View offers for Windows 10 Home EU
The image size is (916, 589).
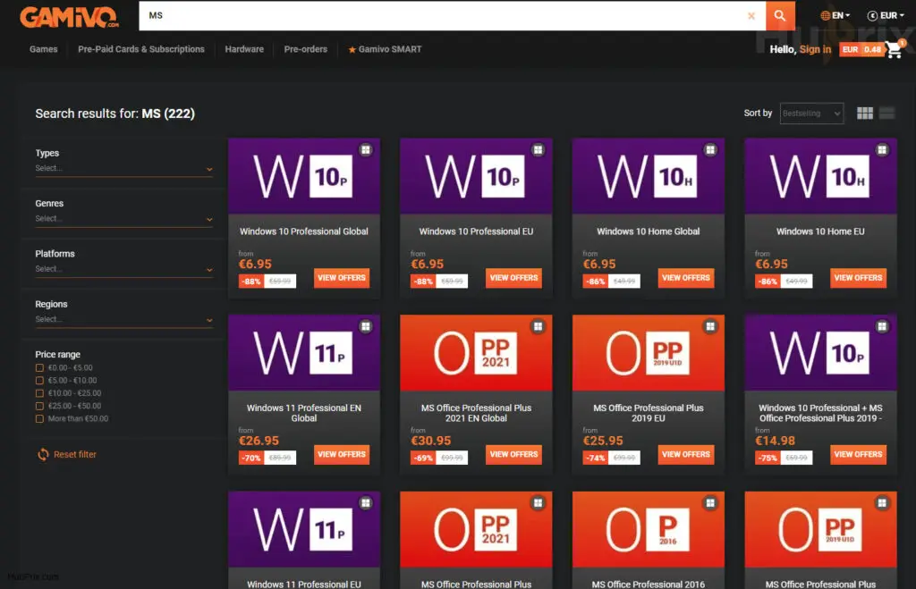click(x=858, y=278)
